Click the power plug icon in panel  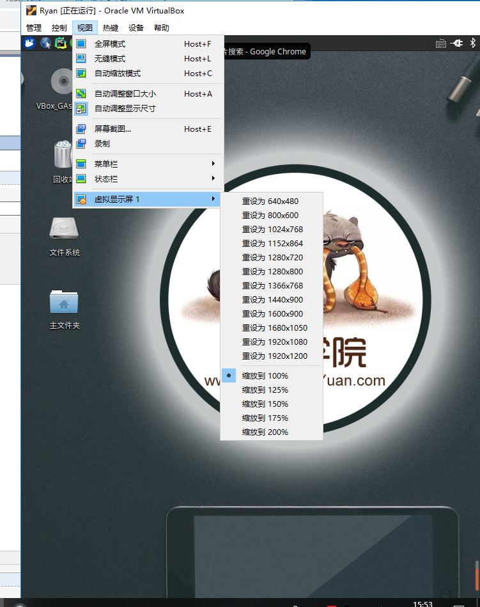[x=456, y=43]
